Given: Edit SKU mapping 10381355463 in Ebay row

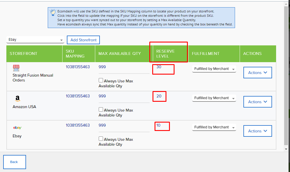Looking at the screenshot, I should (x=78, y=125).
